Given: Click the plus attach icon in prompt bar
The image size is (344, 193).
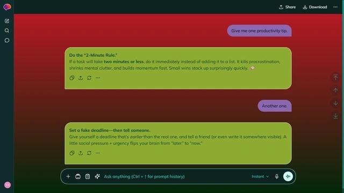Looking at the screenshot, I should click(x=68, y=176).
